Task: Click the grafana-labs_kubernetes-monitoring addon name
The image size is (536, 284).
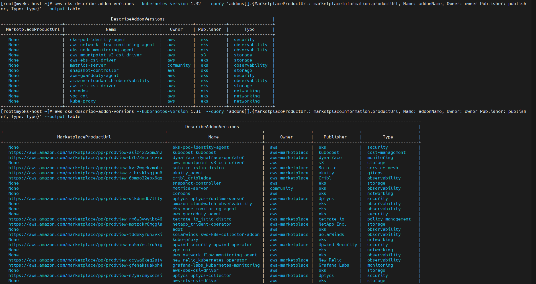Action: point(216,265)
